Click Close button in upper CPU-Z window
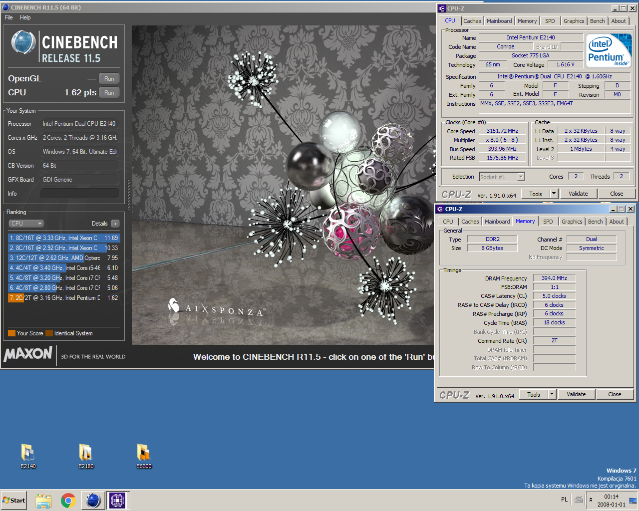This screenshot has width=639, height=511. pos(617,194)
